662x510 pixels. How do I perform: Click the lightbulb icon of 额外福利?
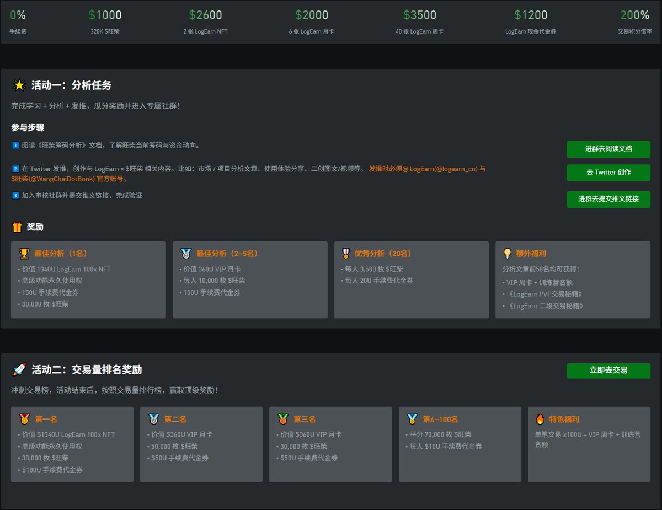point(507,254)
